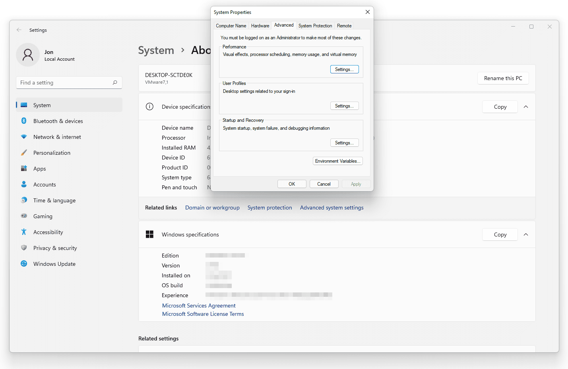This screenshot has width=568, height=369.
Task: Open the System Protection tab
Action: [315, 26]
